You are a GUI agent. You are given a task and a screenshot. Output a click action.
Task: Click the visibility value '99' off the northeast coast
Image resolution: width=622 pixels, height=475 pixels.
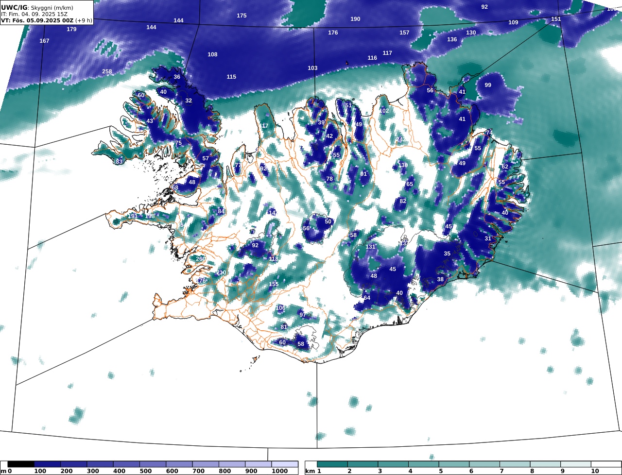488,85
